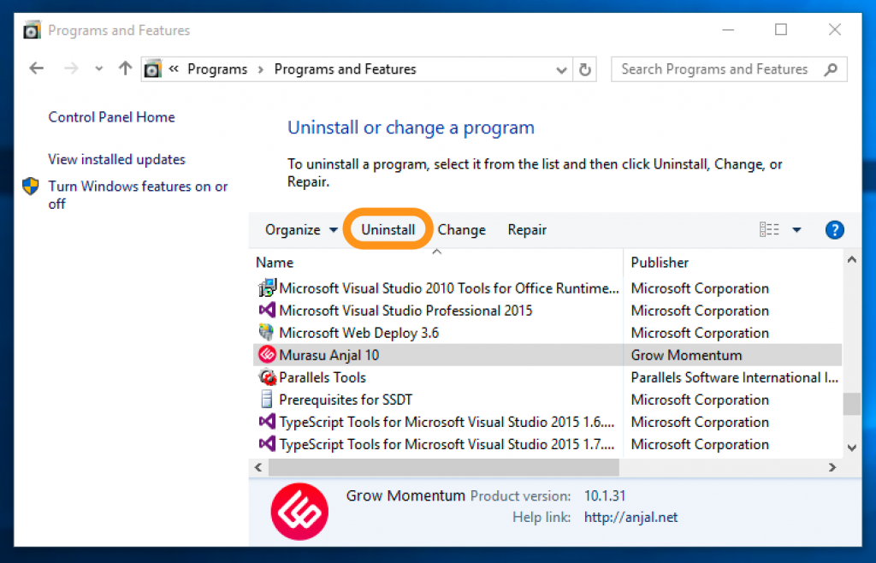
Task: Click the Parallels Tools program icon
Action: point(268,377)
